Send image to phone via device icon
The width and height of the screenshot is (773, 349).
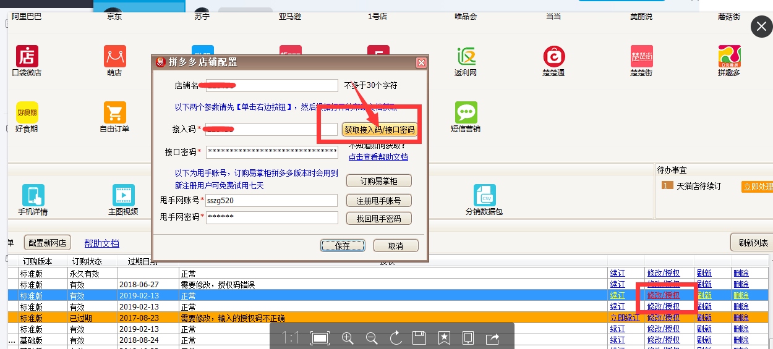pos(468,338)
